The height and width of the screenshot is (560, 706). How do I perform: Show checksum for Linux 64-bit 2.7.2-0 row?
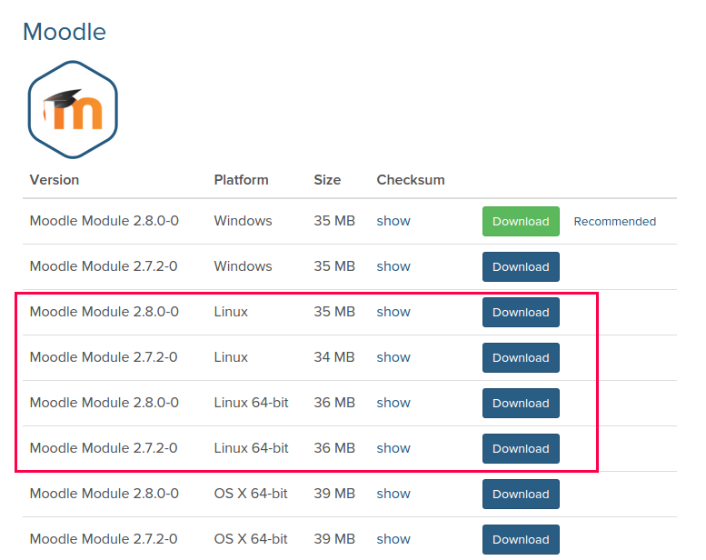393,448
